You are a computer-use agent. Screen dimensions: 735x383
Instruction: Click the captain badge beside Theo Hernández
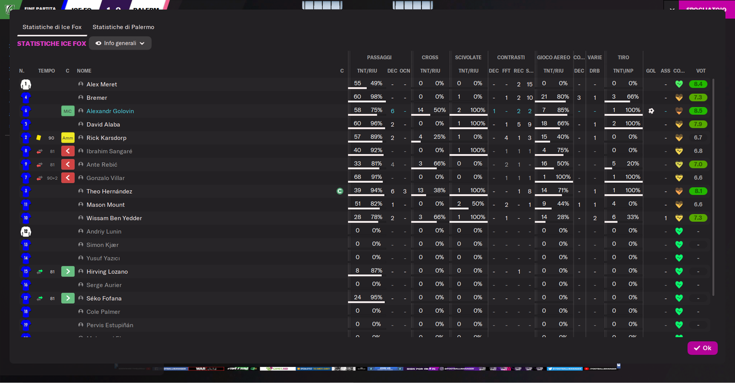tap(340, 191)
